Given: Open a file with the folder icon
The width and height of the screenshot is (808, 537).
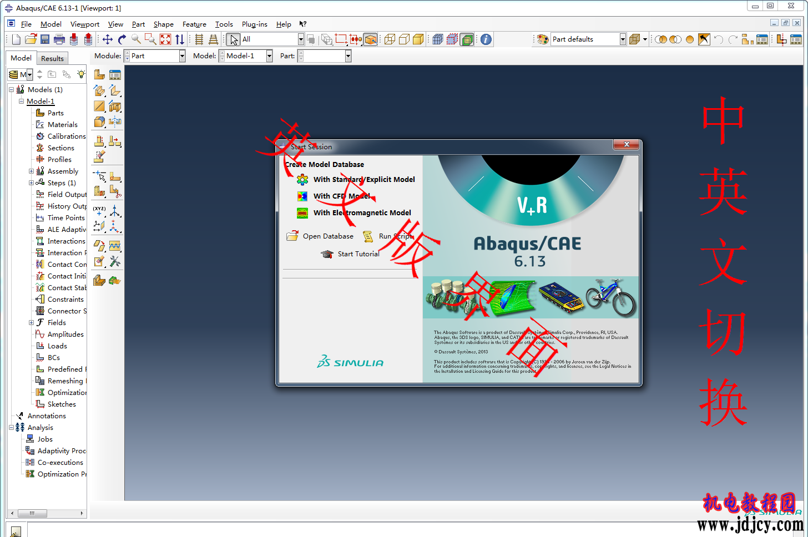Looking at the screenshot, I should pos(31,39).
